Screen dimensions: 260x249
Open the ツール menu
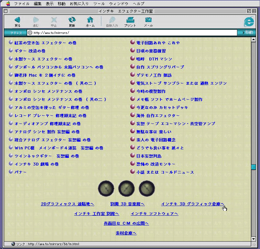point(99,4)
